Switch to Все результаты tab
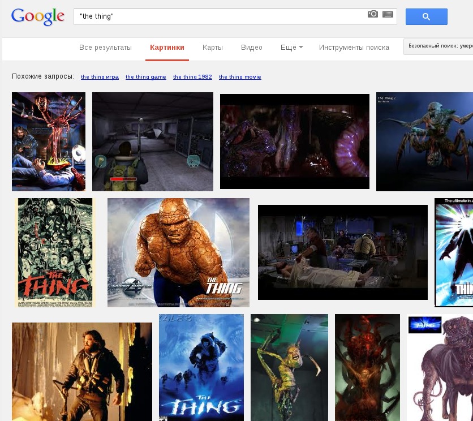The image size is (473, 421). [x=105, y=48]
